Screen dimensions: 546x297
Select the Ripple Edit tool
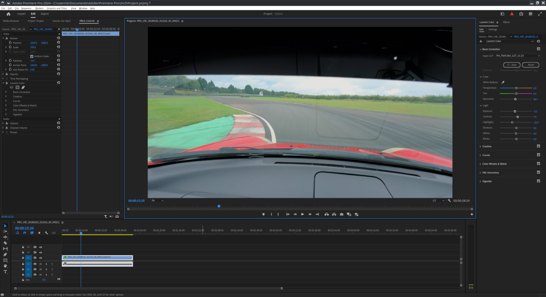coord(6,237)
